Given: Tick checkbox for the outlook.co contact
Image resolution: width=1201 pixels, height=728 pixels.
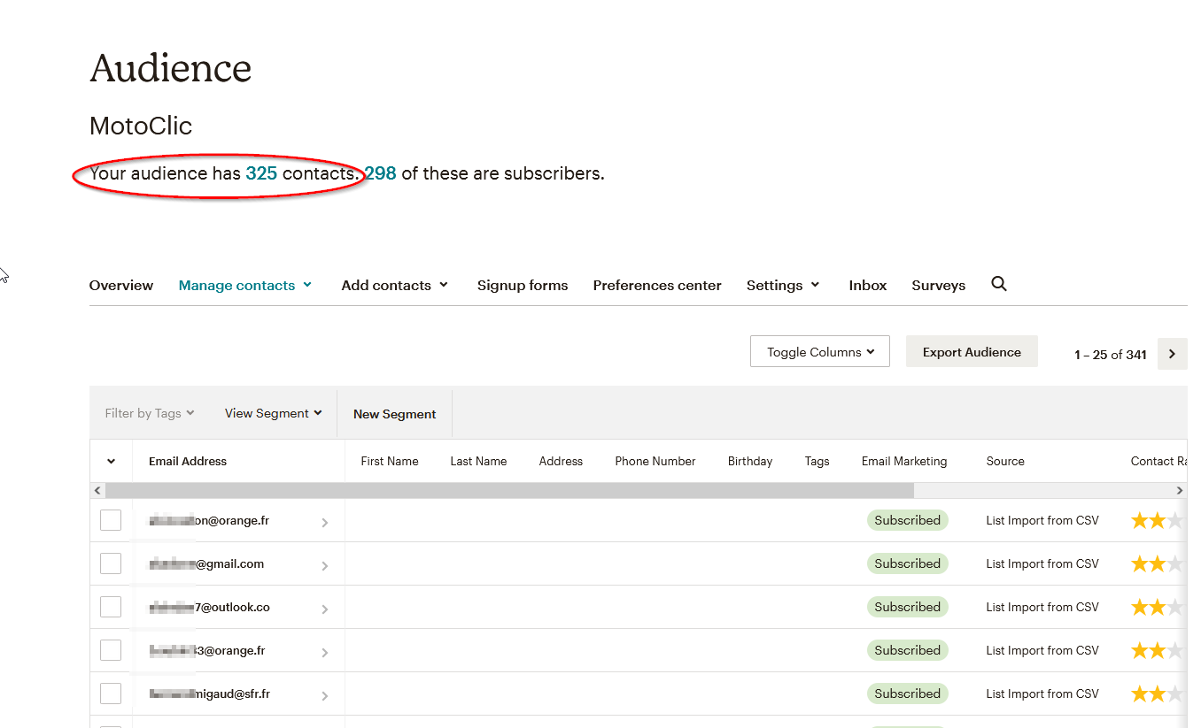Looking at the screenshot, I should click(111, 607).
